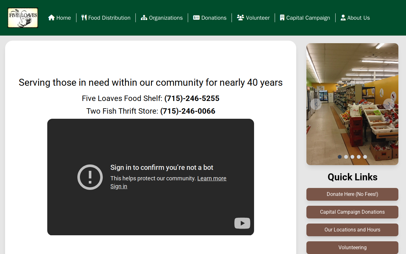Click 'Sign in to confirm you're not a bot'
The height and width of the screenshot is (254, 406).
(x=162, y=168)
